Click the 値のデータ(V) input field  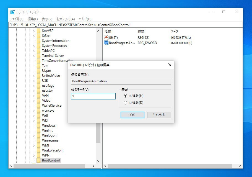click(93, 96)
